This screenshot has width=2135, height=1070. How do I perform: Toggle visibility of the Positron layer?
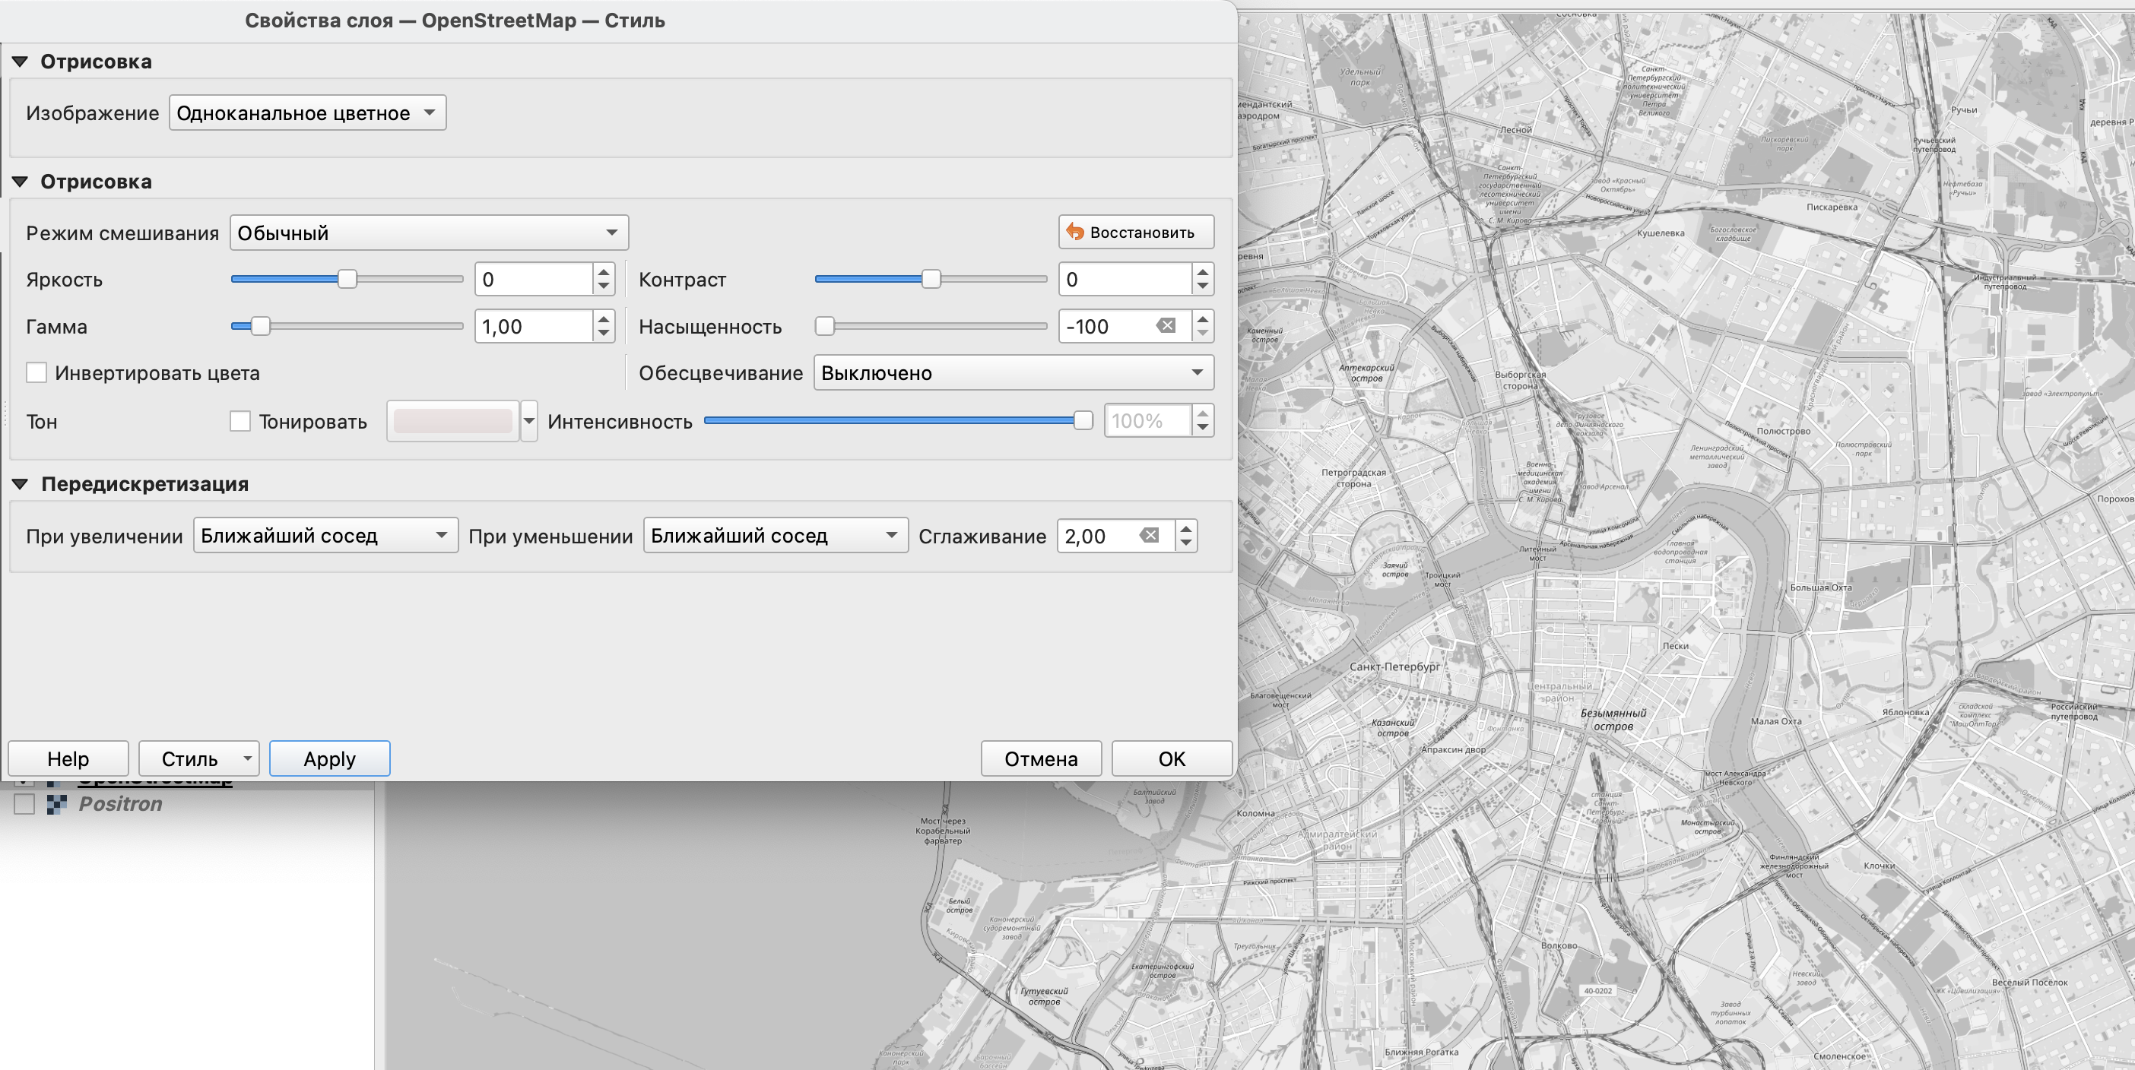tap(24, 804)
